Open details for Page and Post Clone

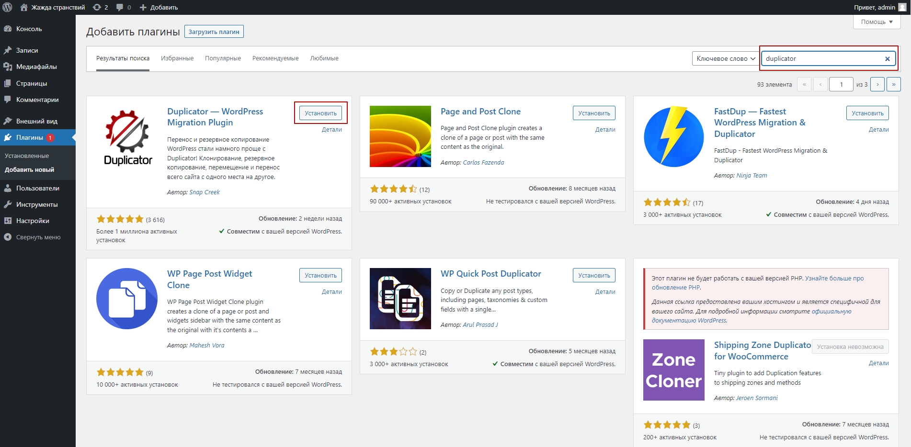(x=605, y=129)
